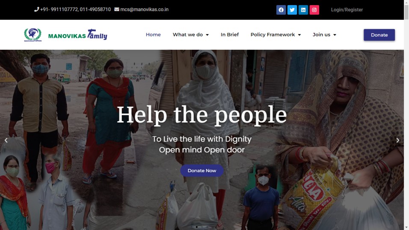
Task: Open the Facebook social icon
Action: [281, 10]
